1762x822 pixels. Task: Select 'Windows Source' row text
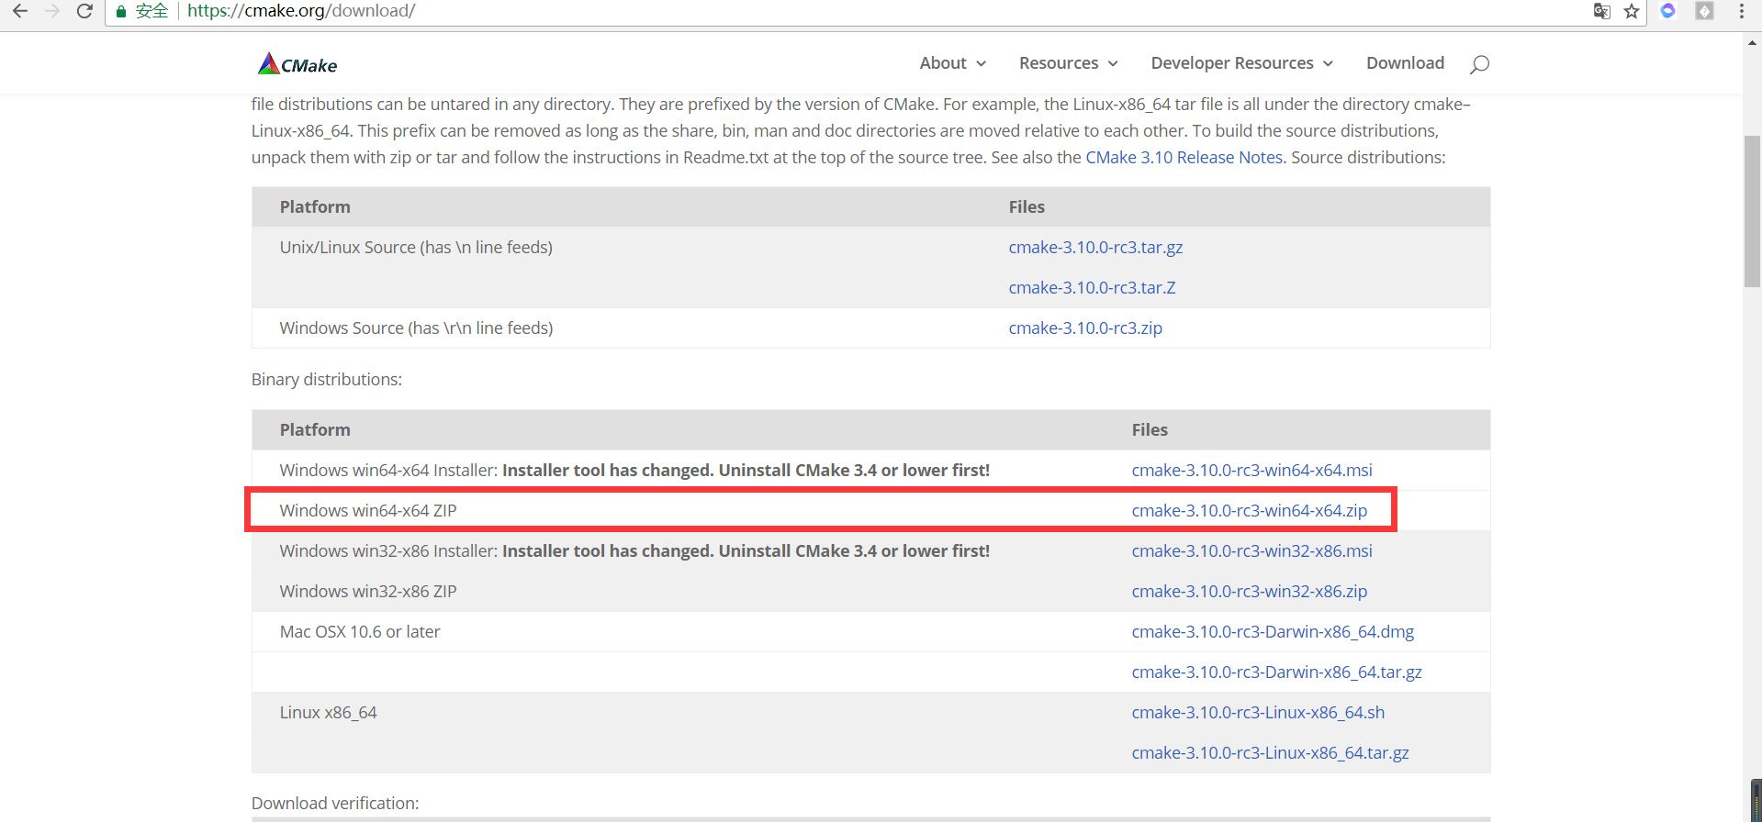point(416,328)
